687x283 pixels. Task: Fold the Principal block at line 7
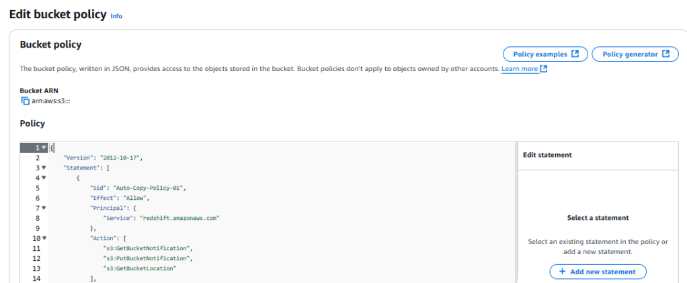click(x=44, y=208)
